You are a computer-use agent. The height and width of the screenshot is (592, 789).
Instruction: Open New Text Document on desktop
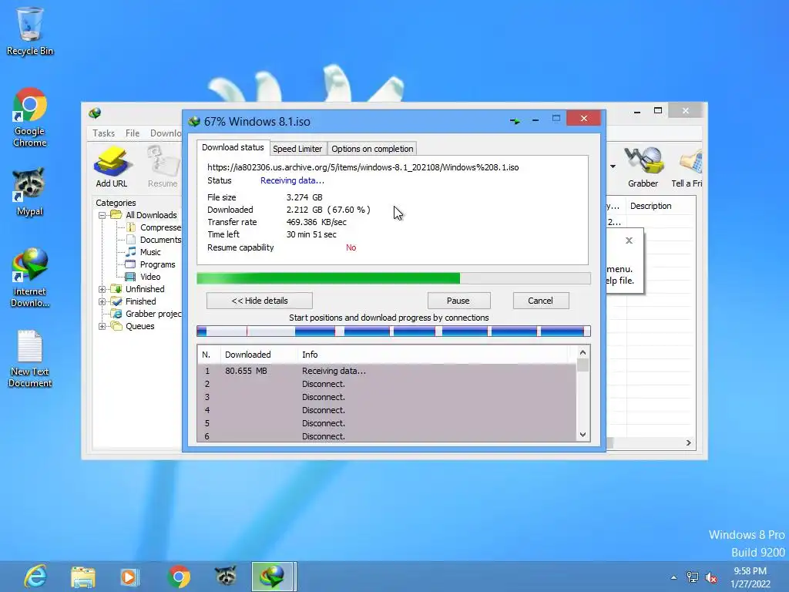30,358
